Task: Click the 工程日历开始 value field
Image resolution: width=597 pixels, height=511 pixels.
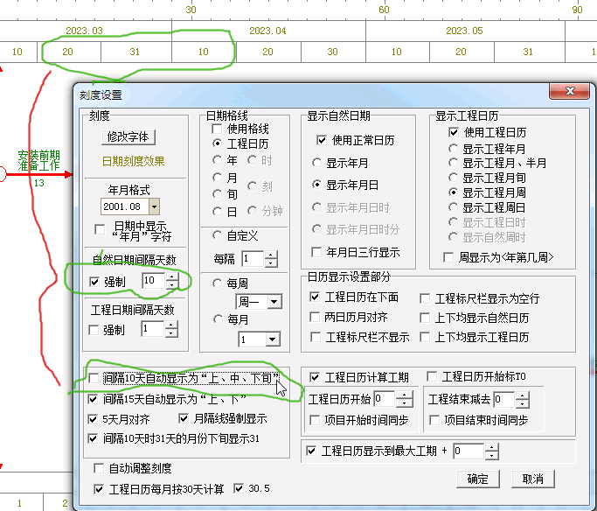Action: click(x=385, y=399)
